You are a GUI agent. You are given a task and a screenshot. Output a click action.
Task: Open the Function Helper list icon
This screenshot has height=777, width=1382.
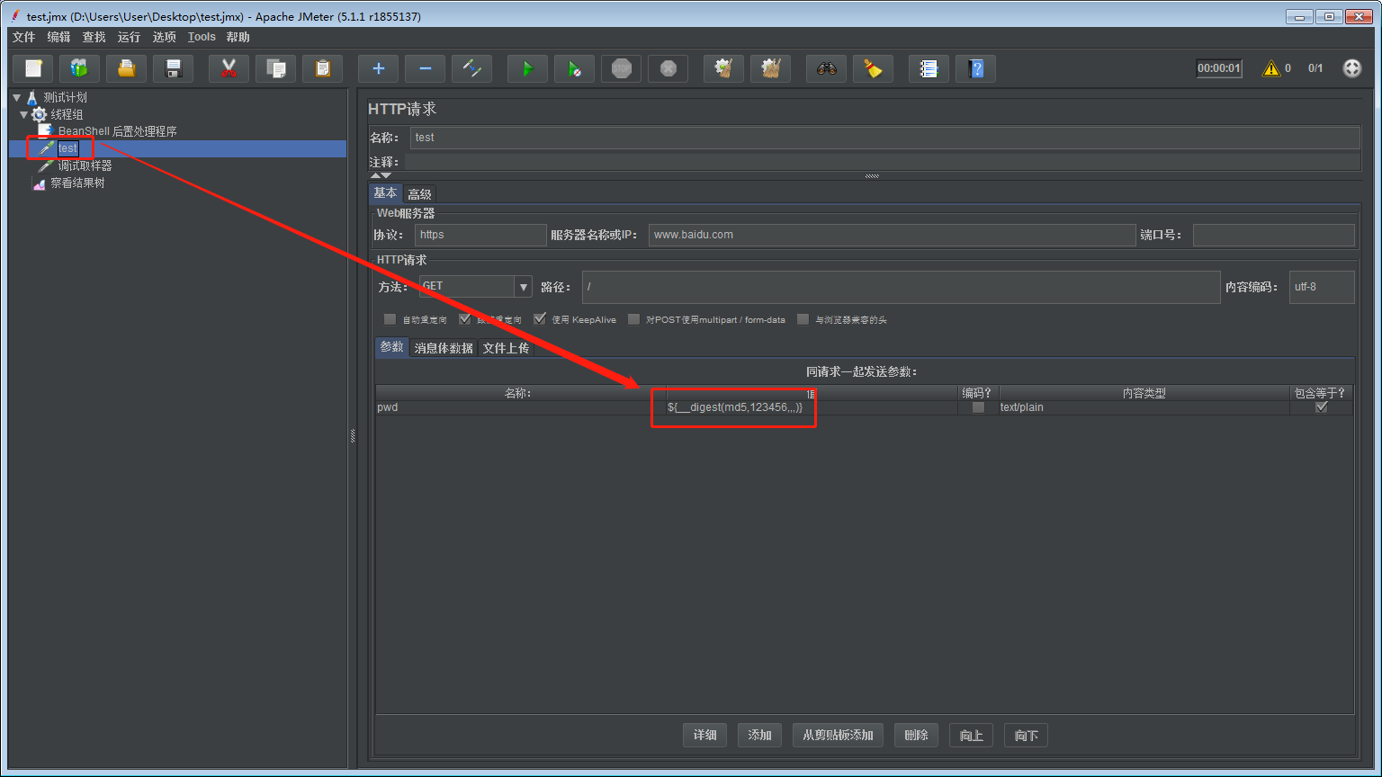[929, 68]
